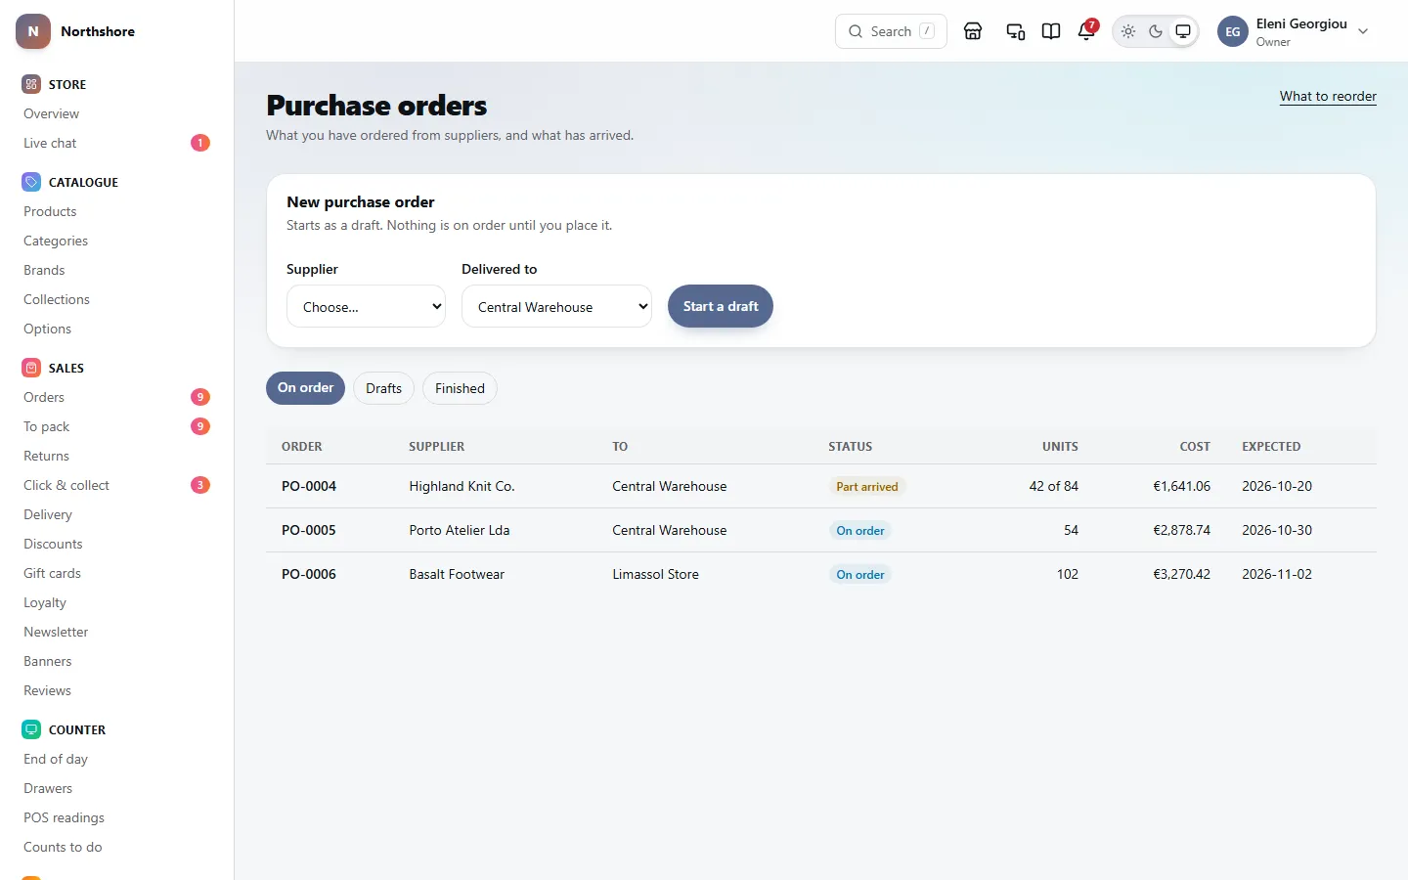Click Limassol Store destination cell
Image resolution: width=1408 pixels, height=880 pixels.
(655, 574)
